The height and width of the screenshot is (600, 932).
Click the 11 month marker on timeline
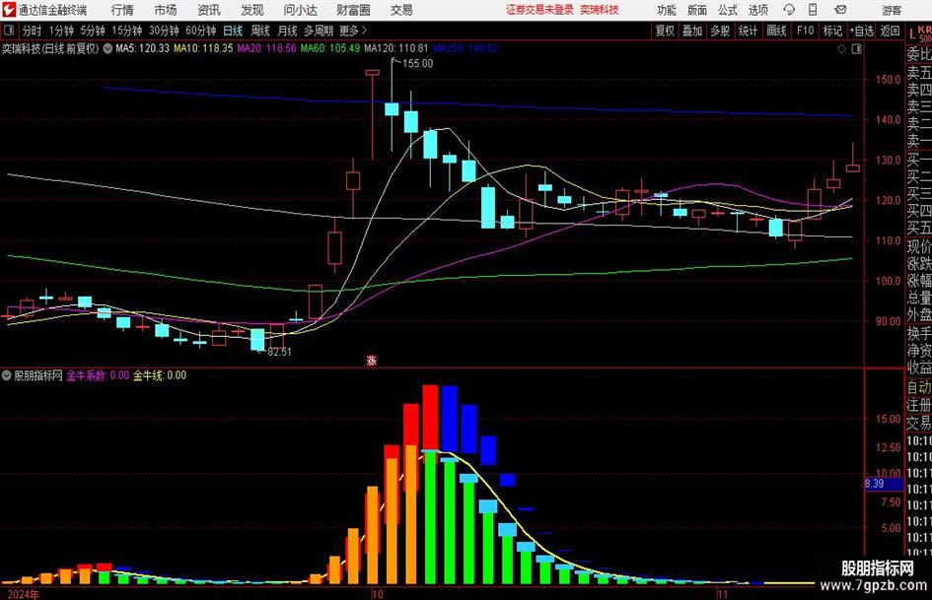tap(722, 594)
